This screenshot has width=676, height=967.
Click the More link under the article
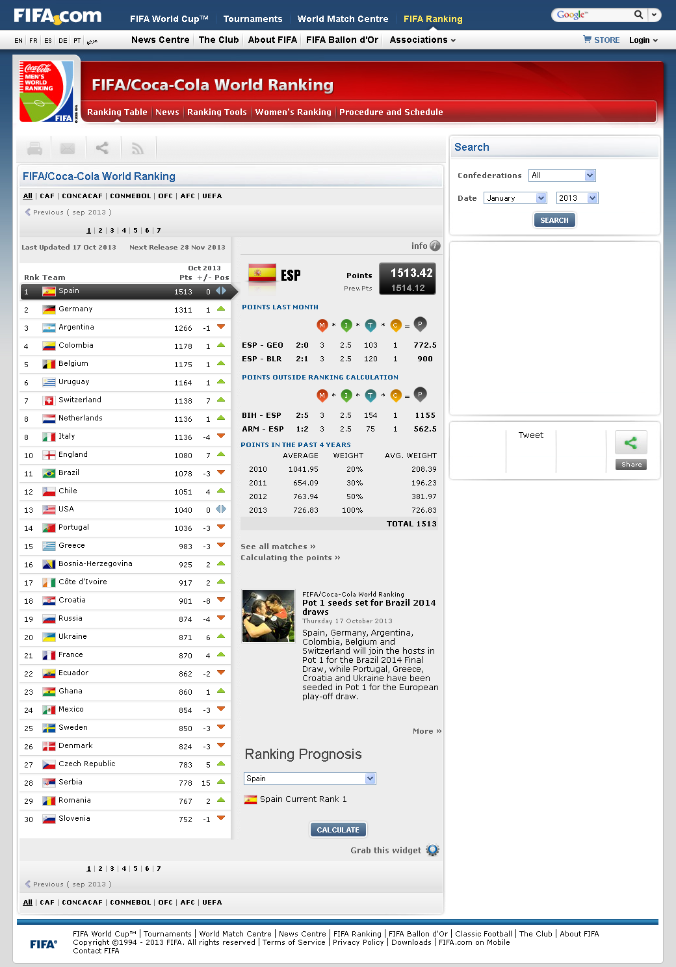point(427,731)
